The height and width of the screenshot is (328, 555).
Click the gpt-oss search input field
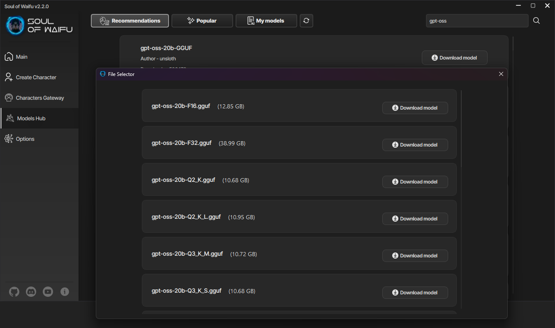pos(477,21)
